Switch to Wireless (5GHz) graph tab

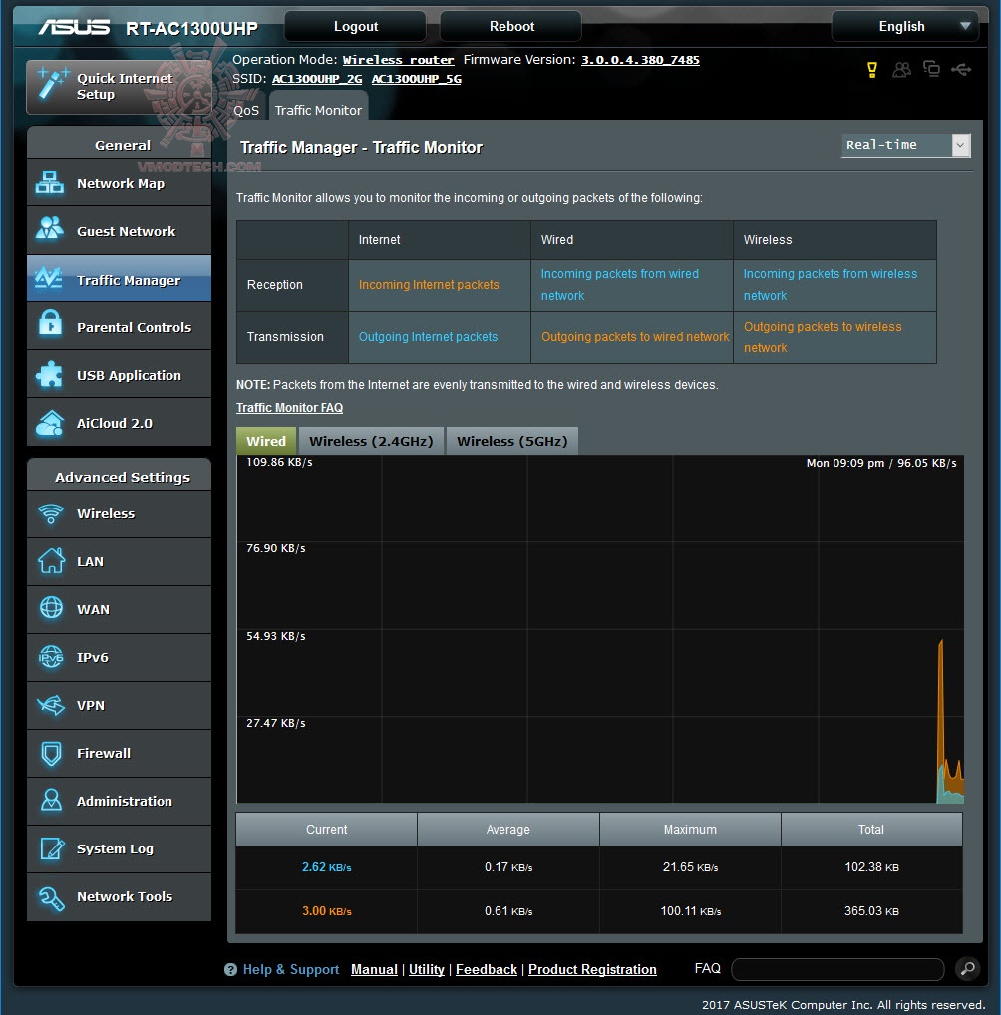tap(511, 440)
